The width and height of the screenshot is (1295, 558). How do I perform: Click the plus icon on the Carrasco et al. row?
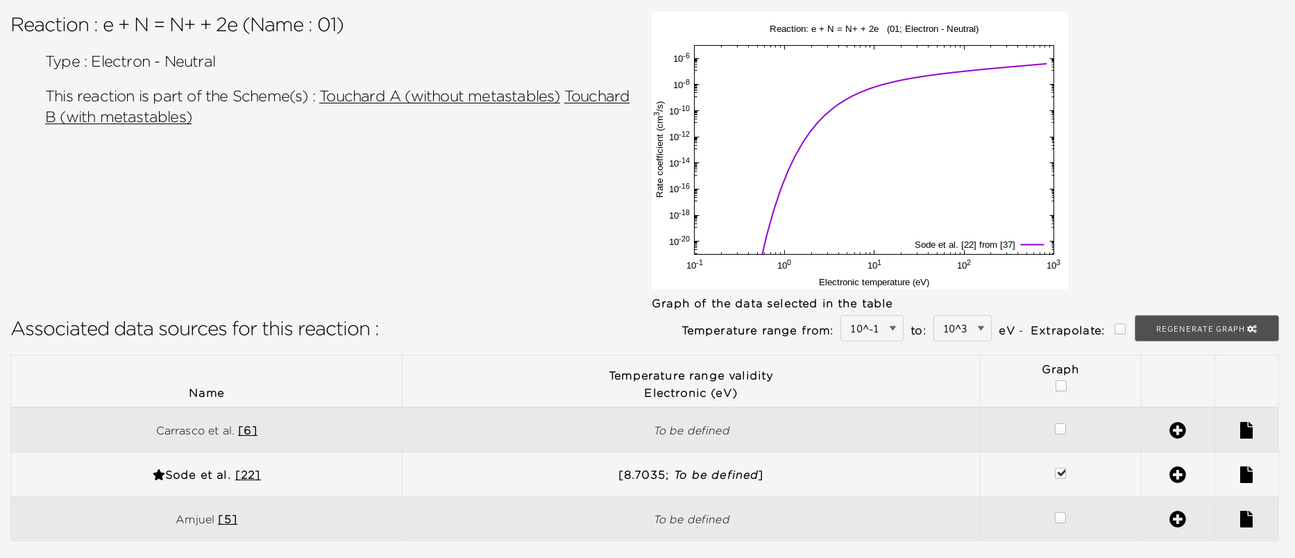pyautogui.click(x=1178, y=430)
